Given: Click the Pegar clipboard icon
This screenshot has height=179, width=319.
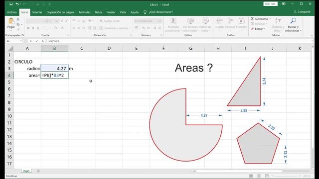Looking at the screenshot, I should [11, 21].
